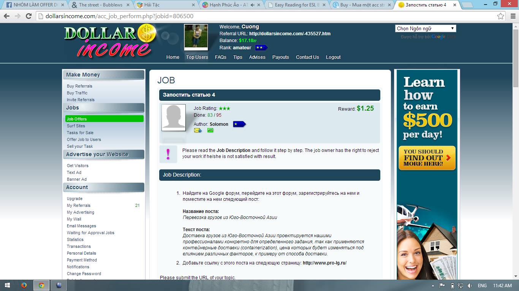This screenshot has width=519, height=291.
Task: Switch to the Hạnh Phúc Ảo tab
Action: coord(231,5)
